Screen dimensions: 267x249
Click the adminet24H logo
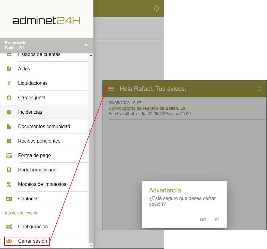pos(46,20)
